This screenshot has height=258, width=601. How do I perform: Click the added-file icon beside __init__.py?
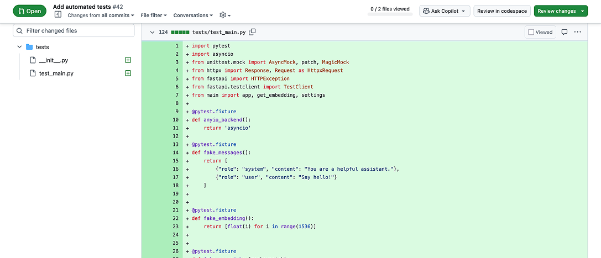pyautogui.click(x=128, y=60)
